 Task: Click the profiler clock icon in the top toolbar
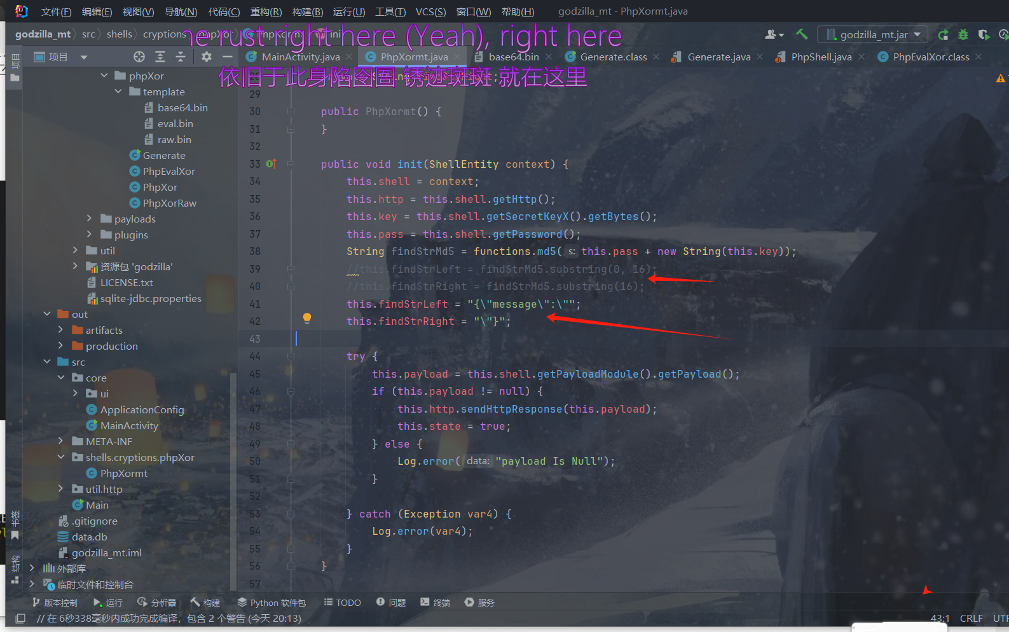coord(1004,34)
